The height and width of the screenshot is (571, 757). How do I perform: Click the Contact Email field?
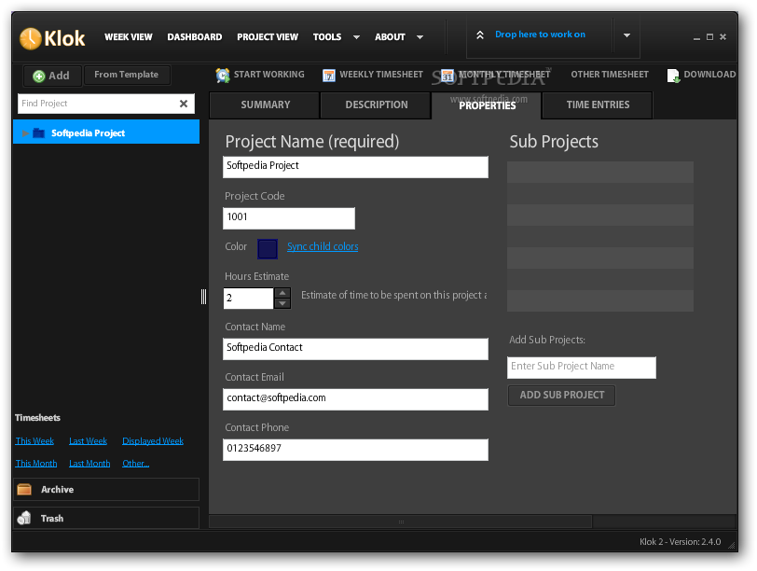pos(355,399)
